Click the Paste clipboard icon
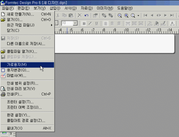 point(71,15)
